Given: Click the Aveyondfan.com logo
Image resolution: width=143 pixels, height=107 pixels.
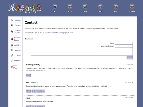Looking at the screenshot, I should tap(25, 8).
